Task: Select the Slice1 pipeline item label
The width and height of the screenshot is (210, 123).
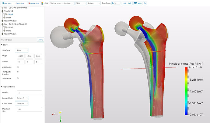Action: (x=9, y=31)
